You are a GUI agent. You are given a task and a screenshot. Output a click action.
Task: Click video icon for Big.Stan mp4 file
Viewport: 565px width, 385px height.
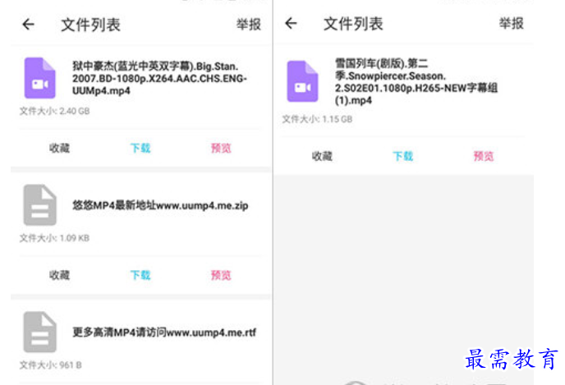point(39,78)
